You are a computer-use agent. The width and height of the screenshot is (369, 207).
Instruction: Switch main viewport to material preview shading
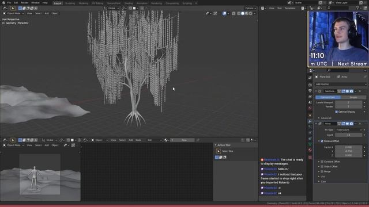247,13
